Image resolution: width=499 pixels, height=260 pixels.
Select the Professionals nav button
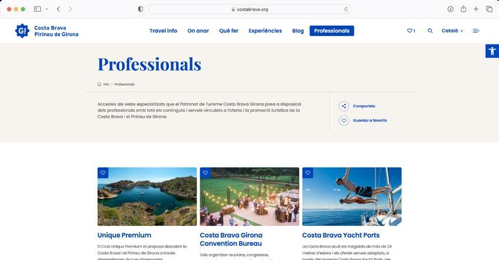pos(332,31)
